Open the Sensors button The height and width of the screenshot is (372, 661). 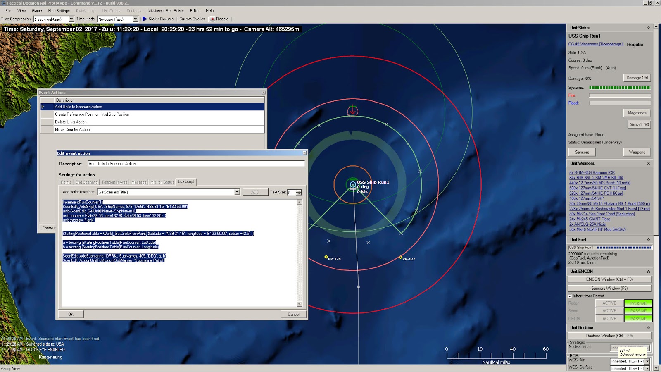pyautogui.click(x=582, y=152)
